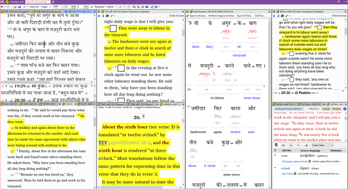
Task: Click the blue 'vineyard' gloss in Interlinearizer
Action: pyautogui.click(x=239, y=55)
